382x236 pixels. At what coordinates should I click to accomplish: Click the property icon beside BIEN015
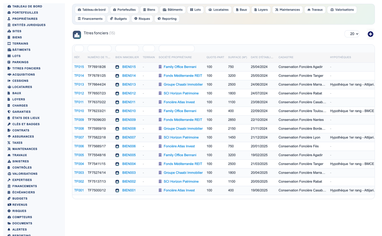[117, 67]
